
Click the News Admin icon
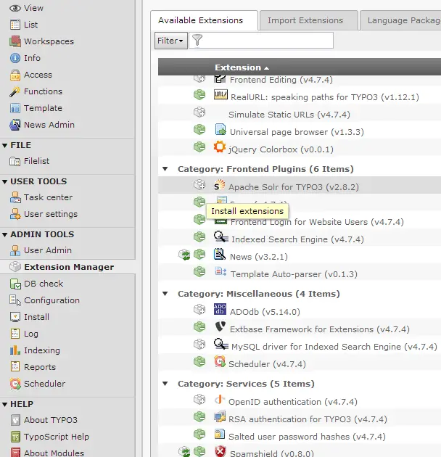click(x=15, y=125)
